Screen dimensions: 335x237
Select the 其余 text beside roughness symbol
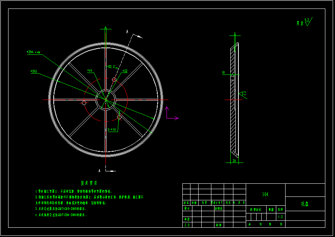pyautogui.click(x=300, y=23)
